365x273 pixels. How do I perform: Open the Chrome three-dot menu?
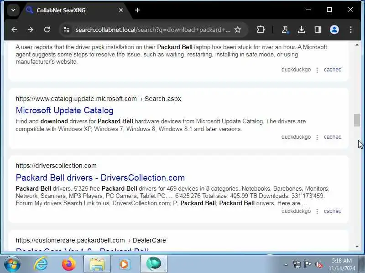[351, 30]
